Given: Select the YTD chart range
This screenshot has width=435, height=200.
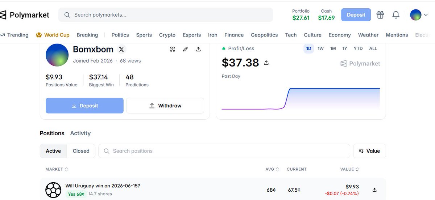Looking at the screenshot, I should (358, 48).
